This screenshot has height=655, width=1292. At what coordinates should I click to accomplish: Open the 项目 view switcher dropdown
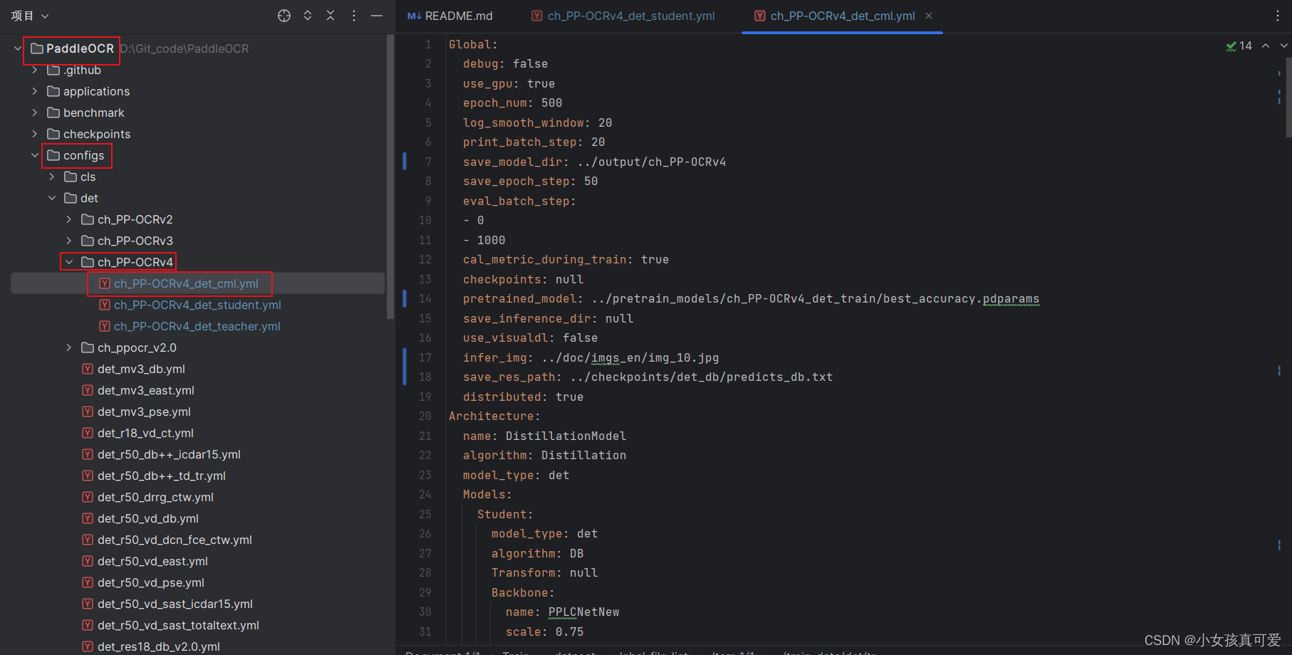(x=28, y=16)
